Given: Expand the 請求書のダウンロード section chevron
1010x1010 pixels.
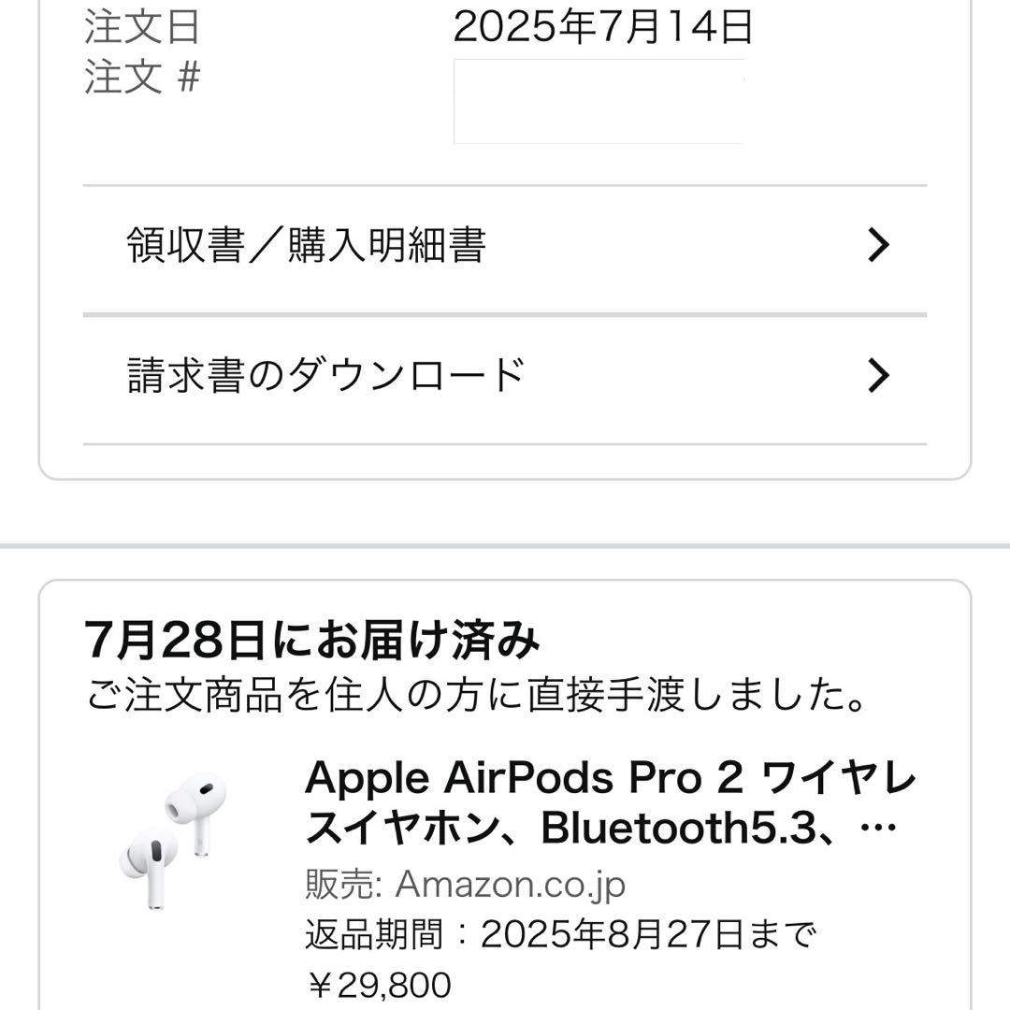Looking at the screenshot, I should coord(876,374).
